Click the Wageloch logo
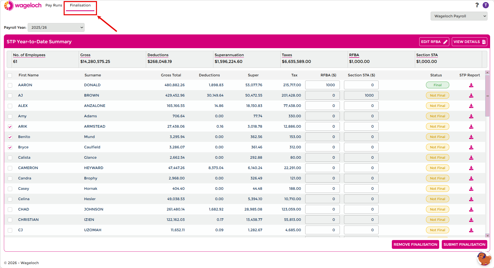 pos(23,5)
